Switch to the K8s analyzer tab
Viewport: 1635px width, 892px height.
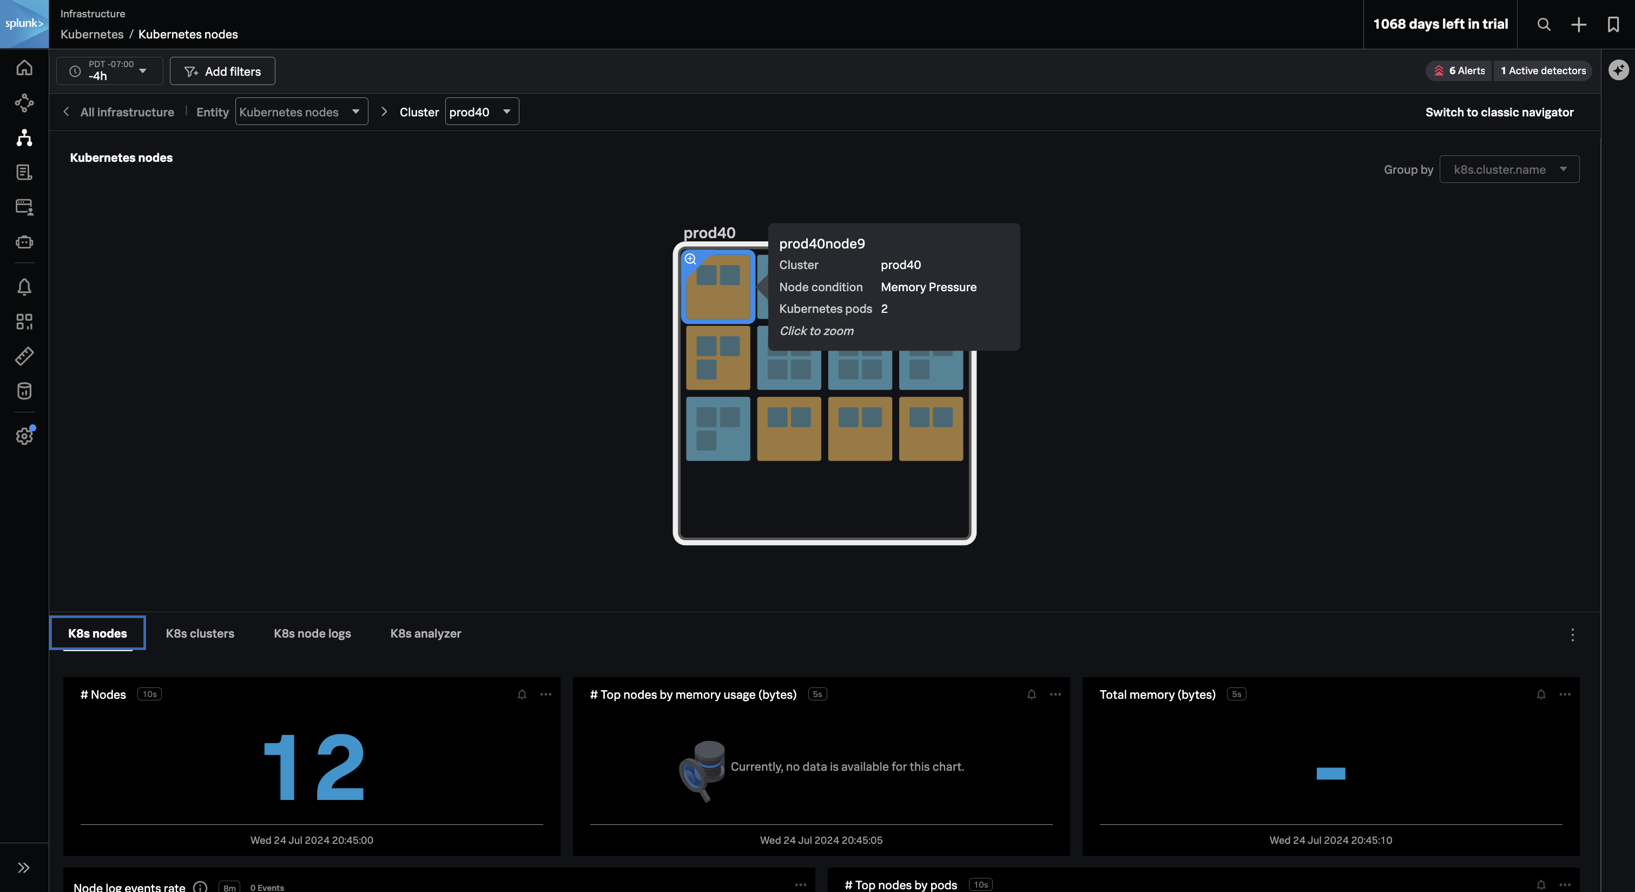coord(425,633)
